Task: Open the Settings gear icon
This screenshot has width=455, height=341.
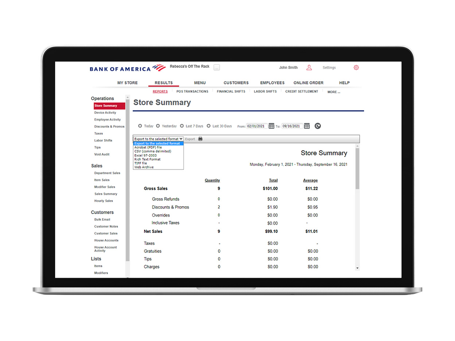Action: pyautogui.click(x=356, y=68)
